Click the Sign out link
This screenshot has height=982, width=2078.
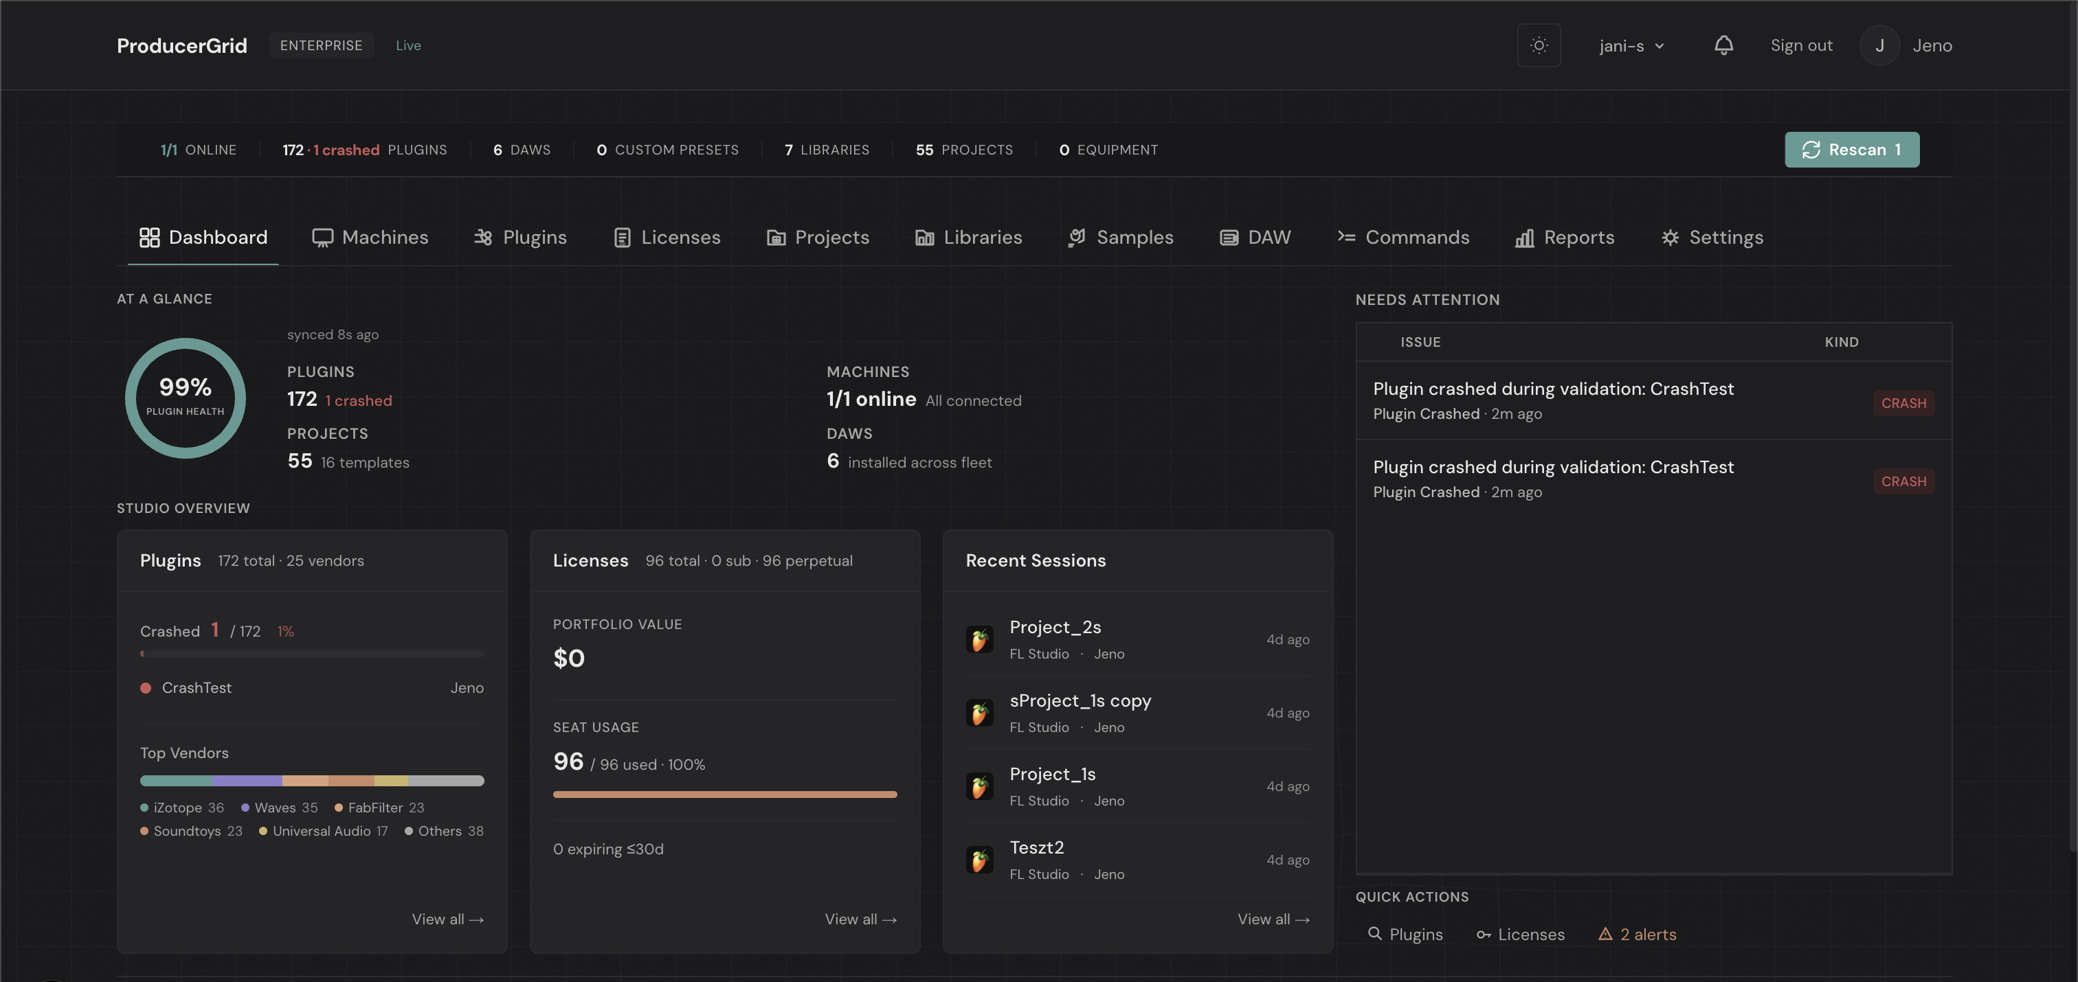tap(1801, 45)
